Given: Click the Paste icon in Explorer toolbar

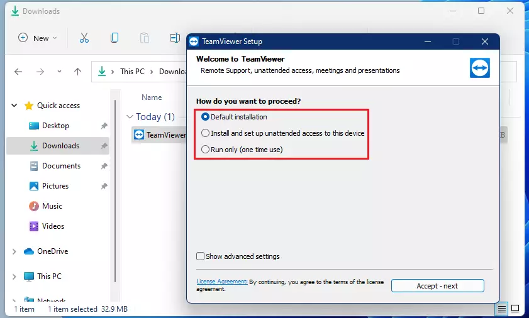Looking at the screenshot, I should [x=145, y=38].
